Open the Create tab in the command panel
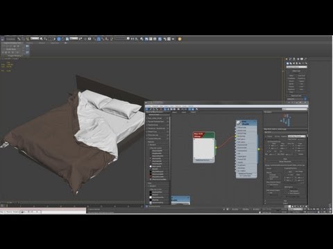 pyautogui.click(x=287, y=59)
